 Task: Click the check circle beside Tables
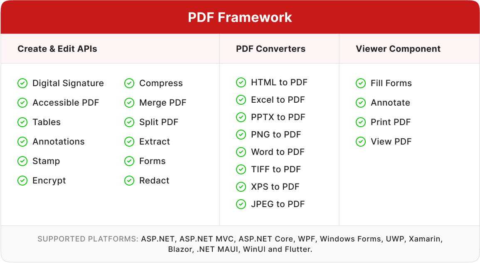point(22,122)
